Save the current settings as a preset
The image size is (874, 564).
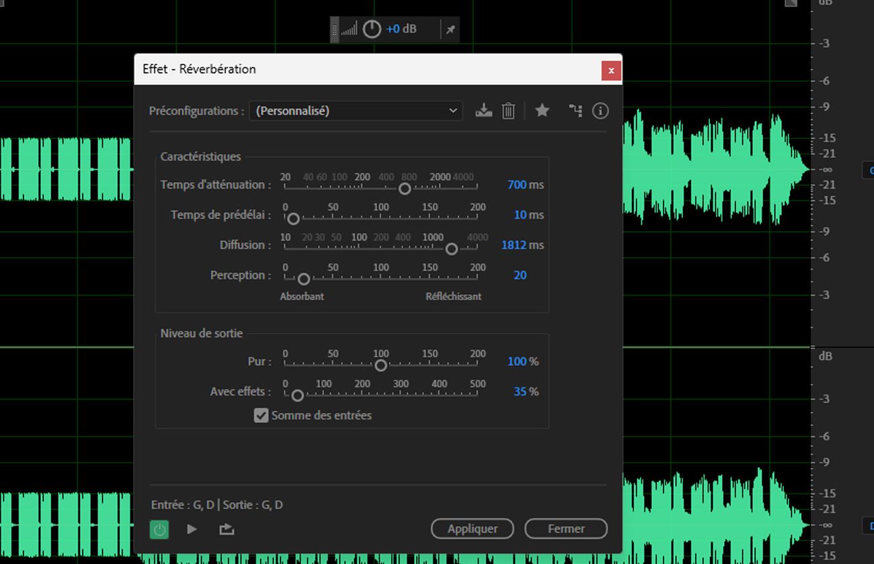[x=483, y=111]
